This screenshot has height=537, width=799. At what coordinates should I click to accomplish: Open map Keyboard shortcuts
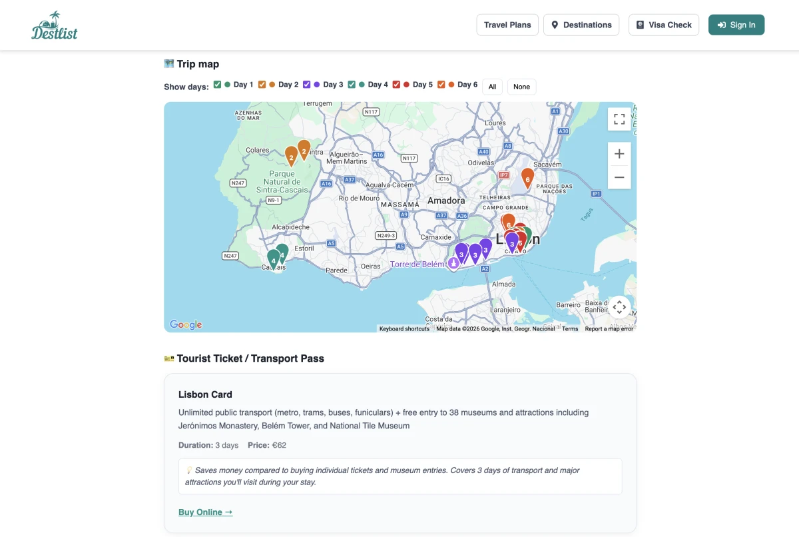point(404,328)
